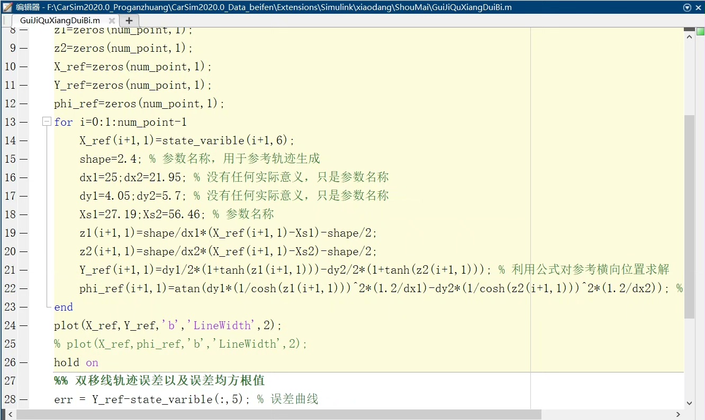The height and width of the screenshot is (420, 705).
Task: Set breakpoint at line 28 dash
Action: click(x=24, y=399)
